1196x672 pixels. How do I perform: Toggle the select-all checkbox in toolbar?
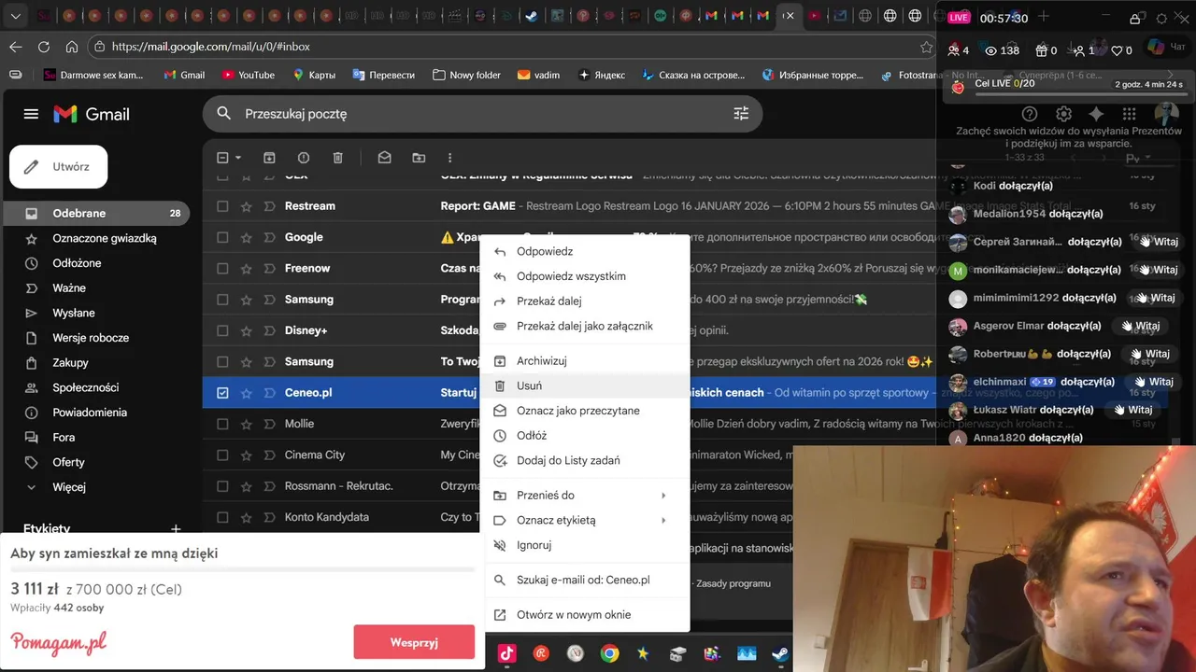coord(222,158)
